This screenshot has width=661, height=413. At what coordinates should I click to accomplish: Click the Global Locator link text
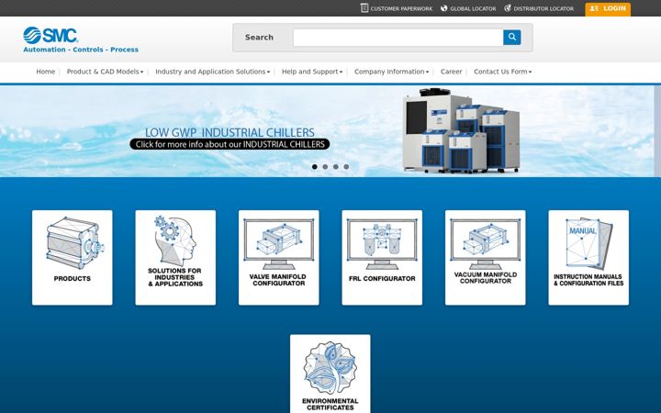point(473,8)
